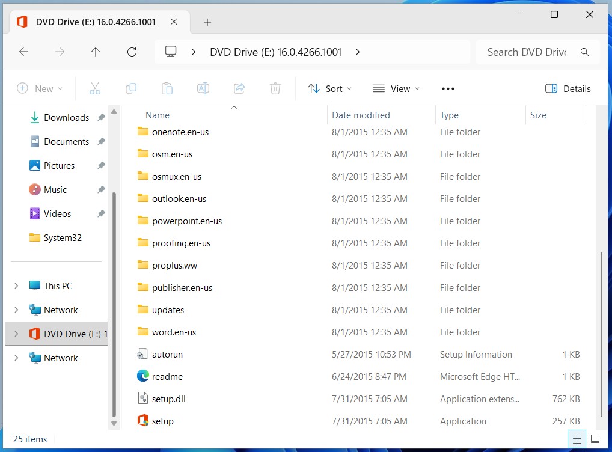
Task: Open the See more menu
Action: pyautogui.click(x=447, y=88)
